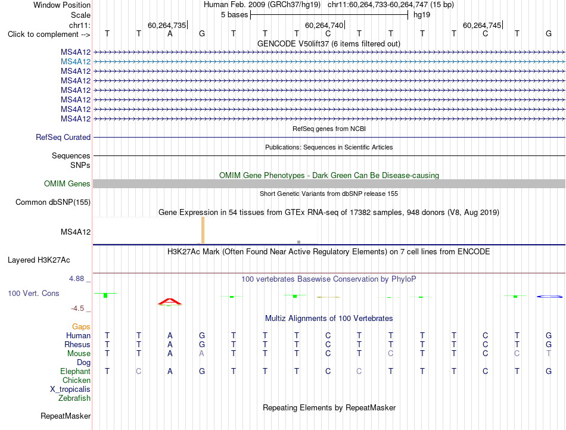Image resolution: width=566 pixels, height=430 pixels.
Task: Click the red A logo in PhyloP track
Action: [170, 301]
